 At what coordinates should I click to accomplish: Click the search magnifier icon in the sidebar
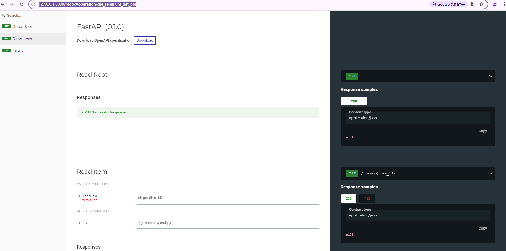(x=3, y=16)
